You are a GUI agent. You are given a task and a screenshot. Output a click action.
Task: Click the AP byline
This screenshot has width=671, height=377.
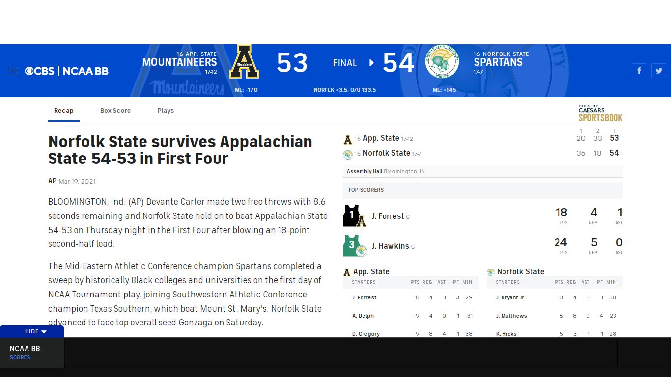52,181
